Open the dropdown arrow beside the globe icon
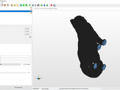 [x=56, y=5]
